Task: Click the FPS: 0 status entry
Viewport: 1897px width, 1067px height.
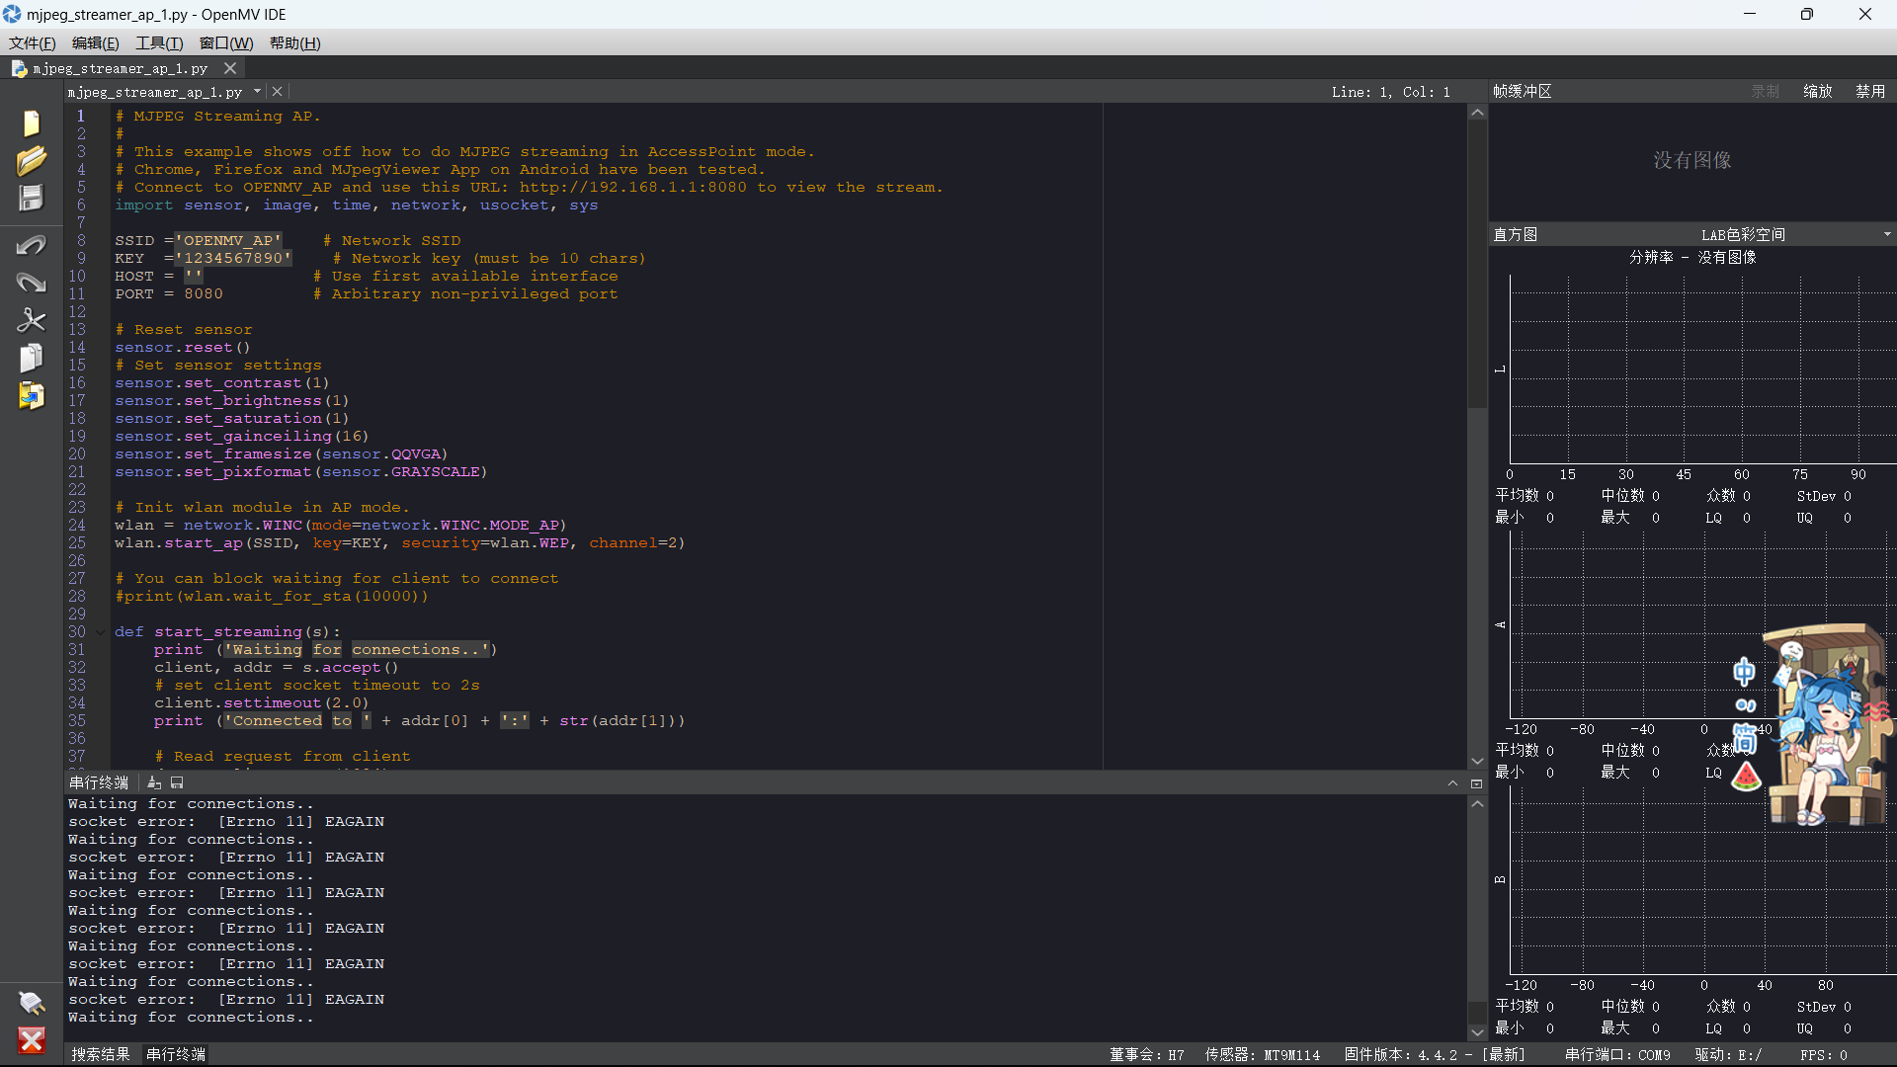Action: (x=1823, y=1055)
